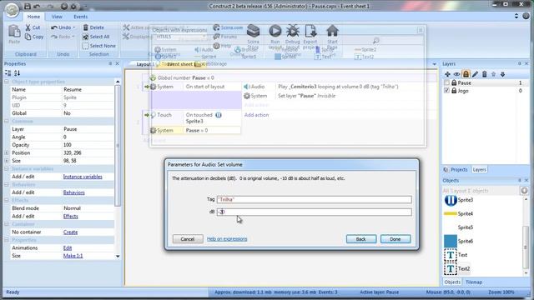Click the Tag input field

click(314, 200)
